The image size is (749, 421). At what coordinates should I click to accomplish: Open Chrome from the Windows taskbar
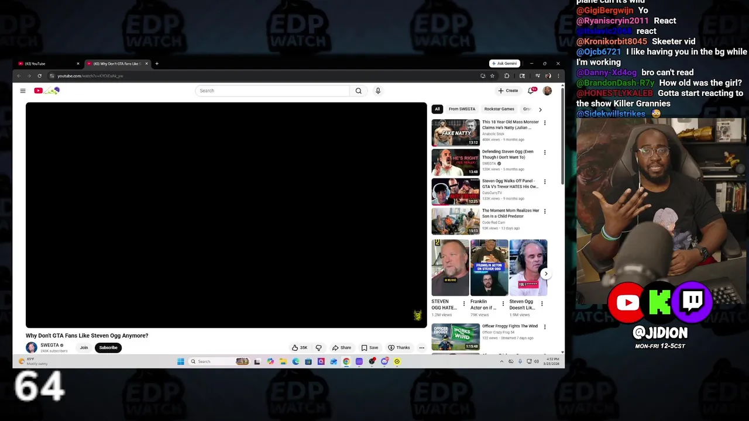pyautogui.click(x=346, y=361)
